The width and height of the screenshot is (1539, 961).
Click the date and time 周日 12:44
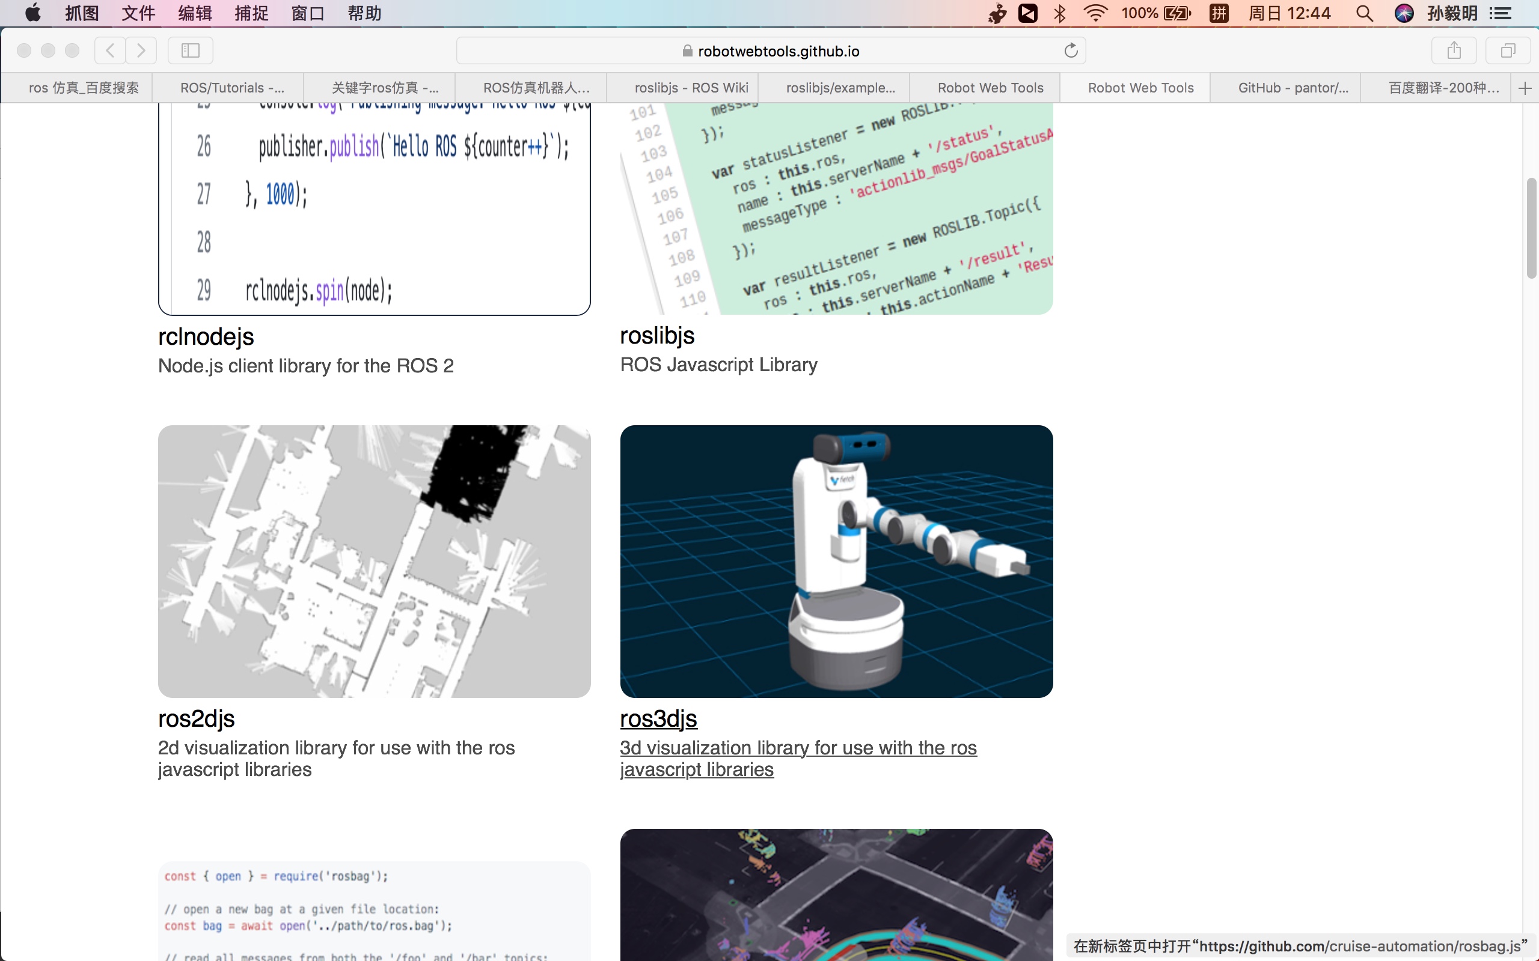(x=1289, y=13)
